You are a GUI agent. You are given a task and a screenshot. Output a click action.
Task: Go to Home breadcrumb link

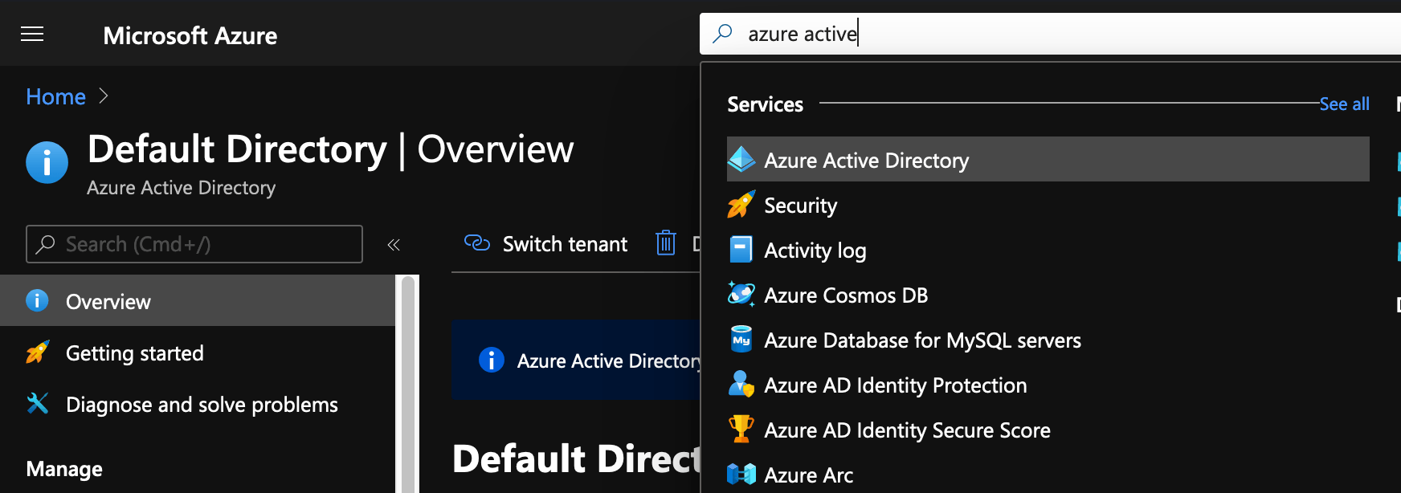coord(55,96)
